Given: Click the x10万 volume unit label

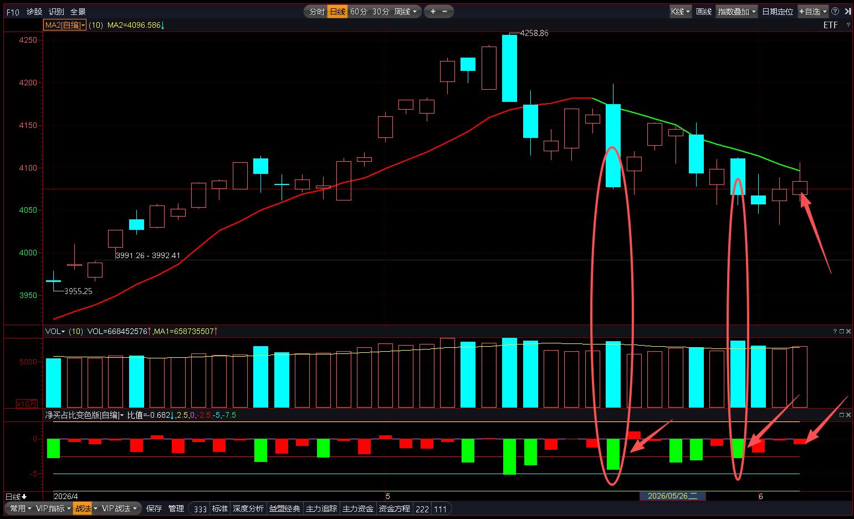Looking at the screenshot, I should point(26,404).
